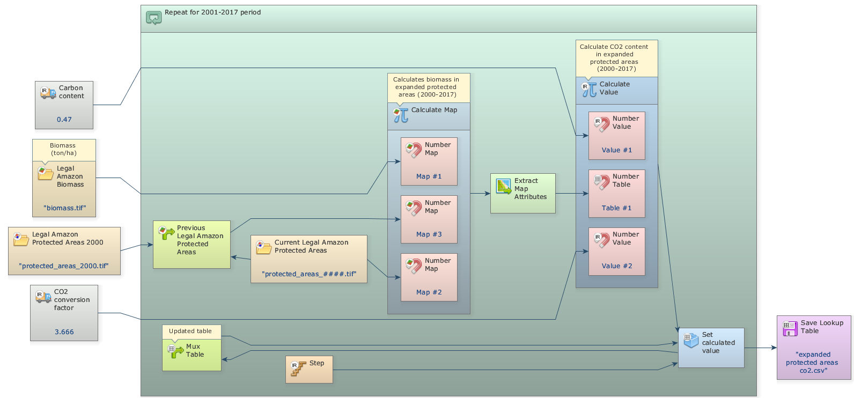The height and width of the screenshot is (398, 854).
Task: Click the "protected_areas_####.tif" file path
Action: (309, 274)
